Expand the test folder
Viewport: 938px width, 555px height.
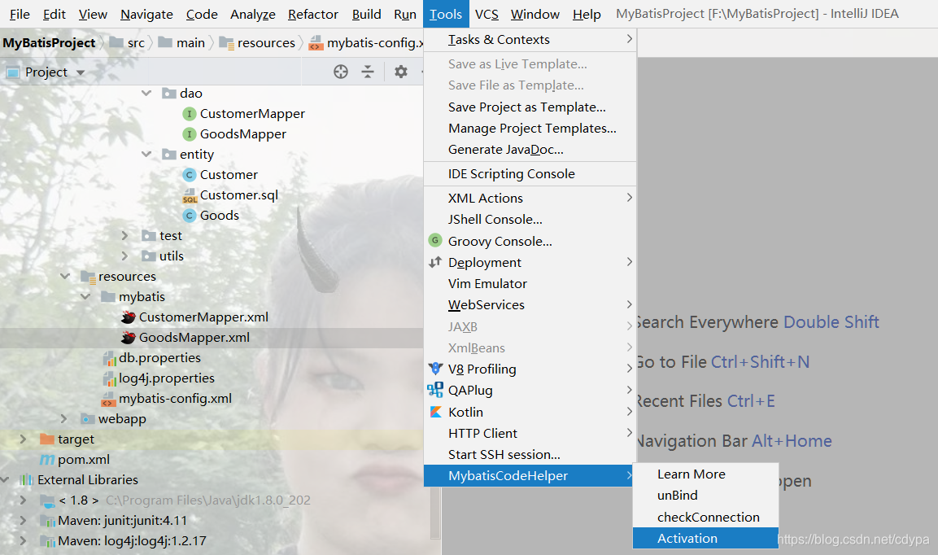124,236
